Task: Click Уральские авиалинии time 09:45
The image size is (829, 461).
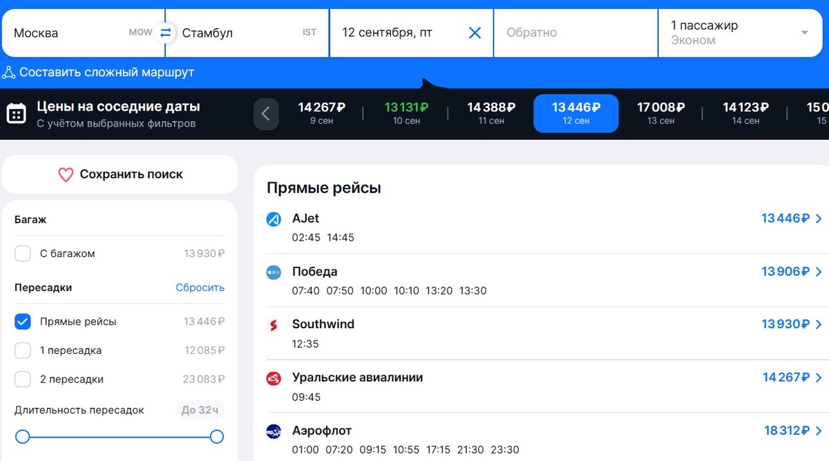Action: [307, 397]
